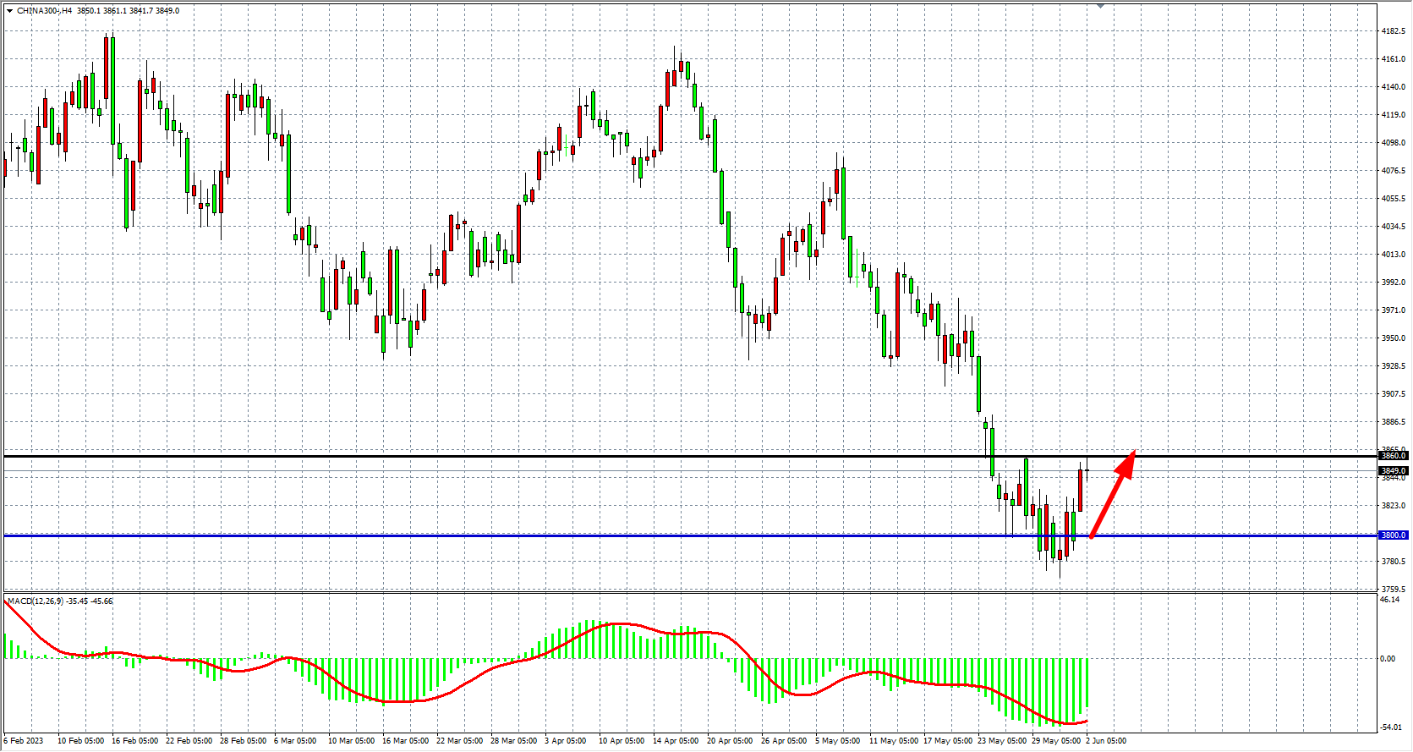Click the 4182.5 price scale label
The width and height of the screenshot is (1413, 752).
pyautogui.click(x=1393, y=31)
